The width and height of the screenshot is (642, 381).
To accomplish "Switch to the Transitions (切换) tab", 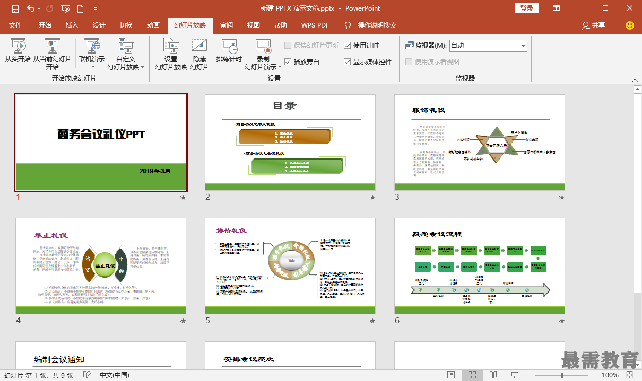I will tap(126, 25).
